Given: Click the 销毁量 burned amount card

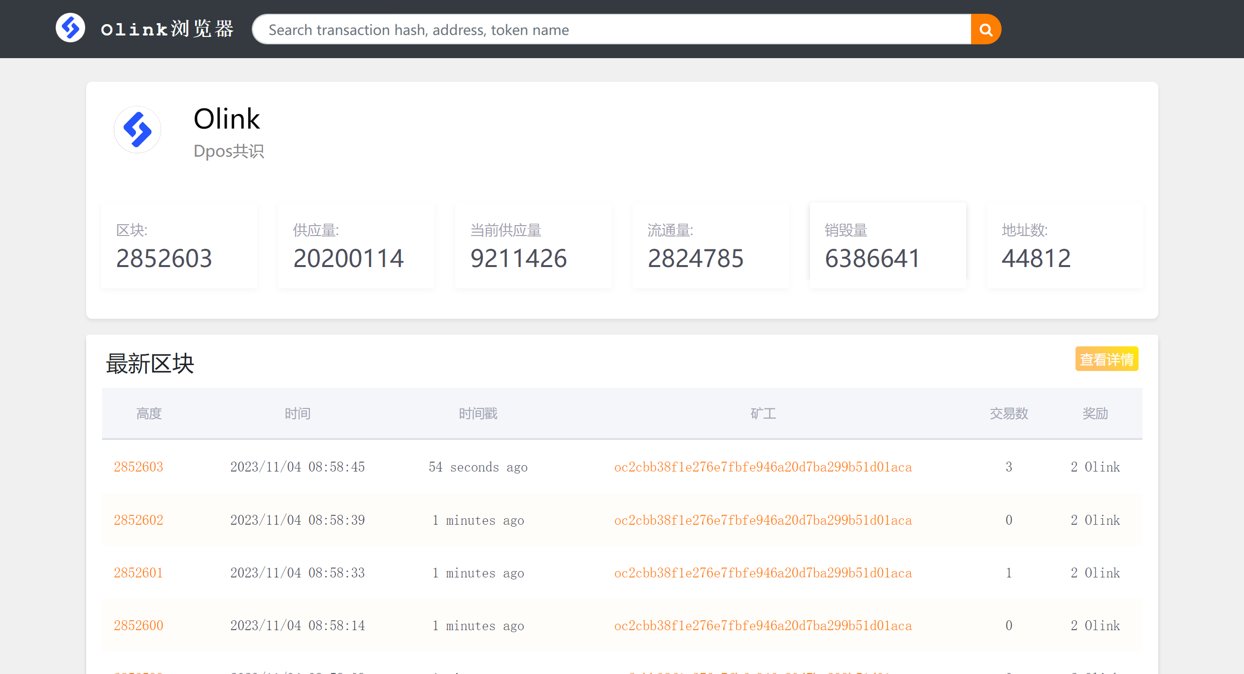Looking at the screenshot, I should tap(888, 246).
